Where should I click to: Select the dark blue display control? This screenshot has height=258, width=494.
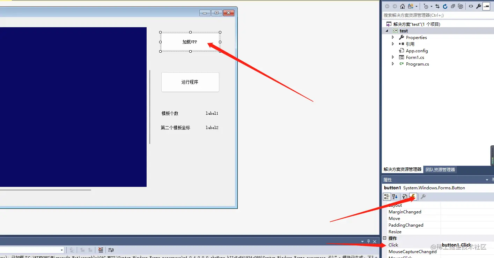73,107
